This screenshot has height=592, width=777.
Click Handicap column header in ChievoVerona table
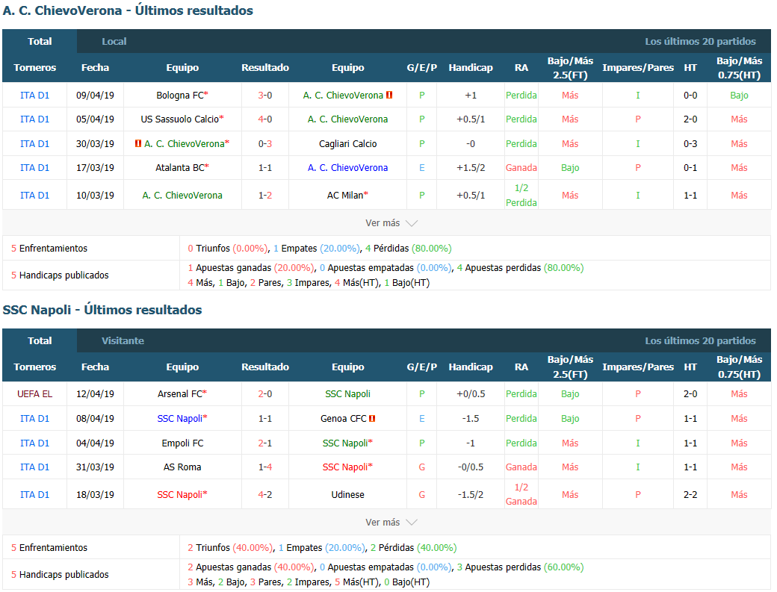[x=471, y=68]
